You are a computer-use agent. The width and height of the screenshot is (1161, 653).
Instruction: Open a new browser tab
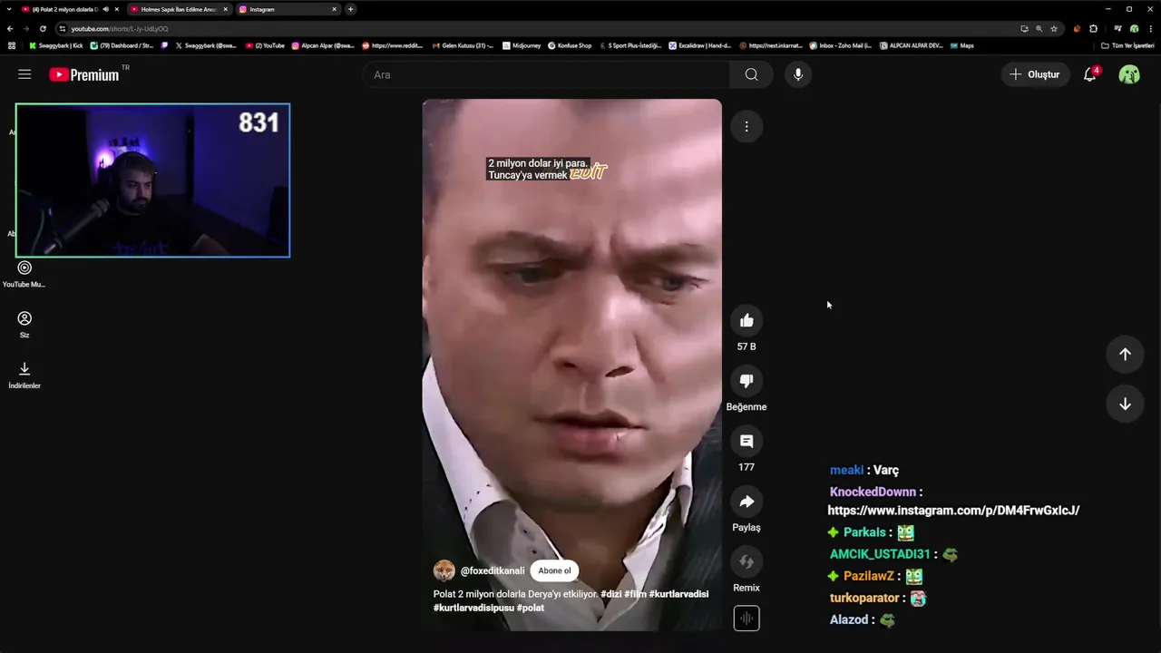coord(351,9)
